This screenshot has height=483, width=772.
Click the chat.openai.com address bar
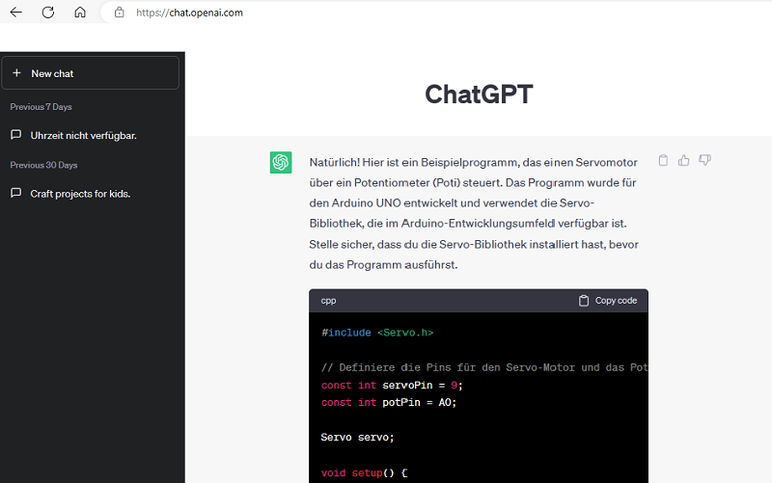click(x=189, y=13)
